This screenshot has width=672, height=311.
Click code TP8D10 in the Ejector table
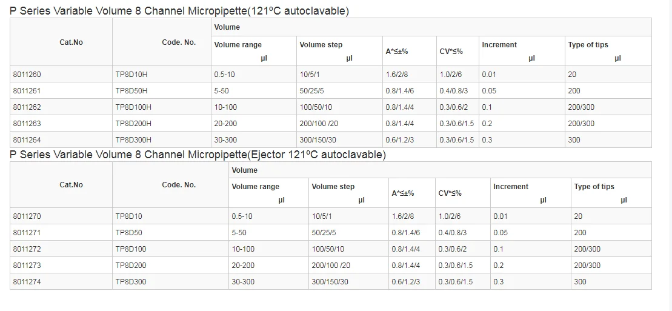129,216
